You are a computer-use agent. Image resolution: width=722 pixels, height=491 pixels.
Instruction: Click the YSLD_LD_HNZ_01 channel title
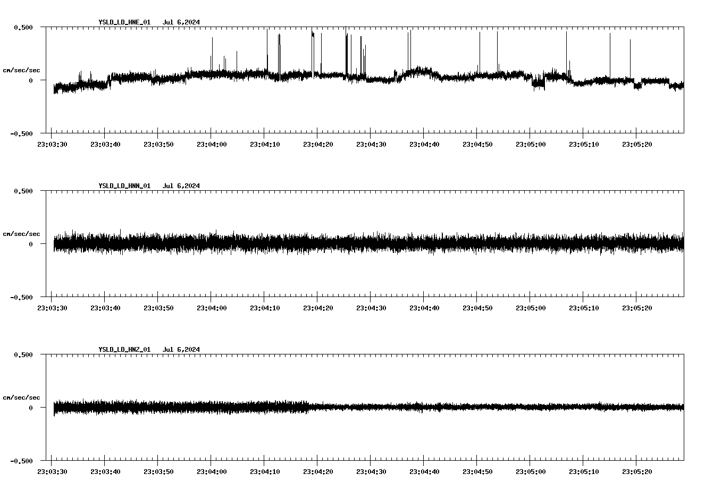[123, 350]
